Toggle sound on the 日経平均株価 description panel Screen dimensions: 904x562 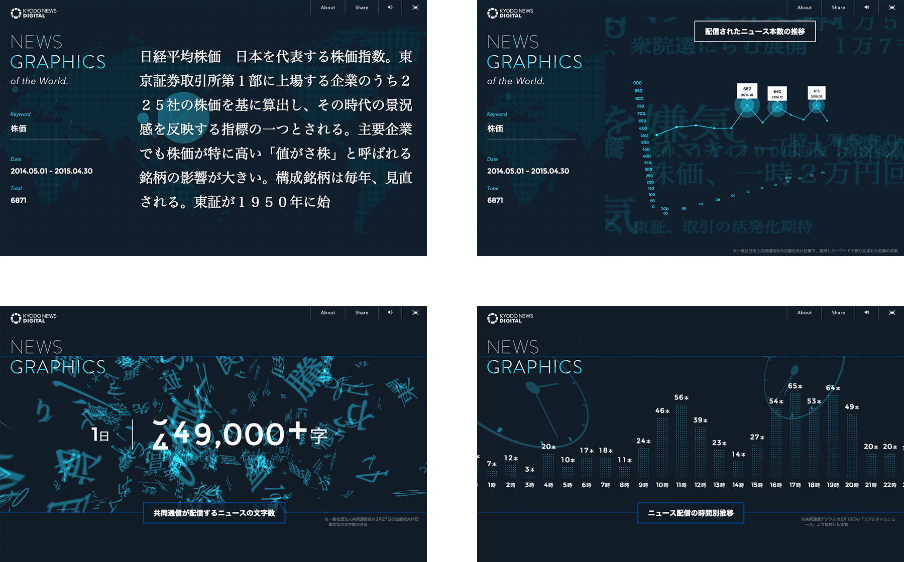tap(390, 8)
